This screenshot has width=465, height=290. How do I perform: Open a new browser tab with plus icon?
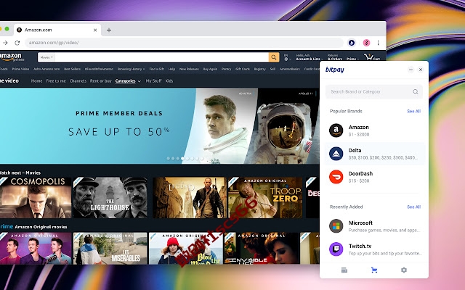click(x=109, y=30)
